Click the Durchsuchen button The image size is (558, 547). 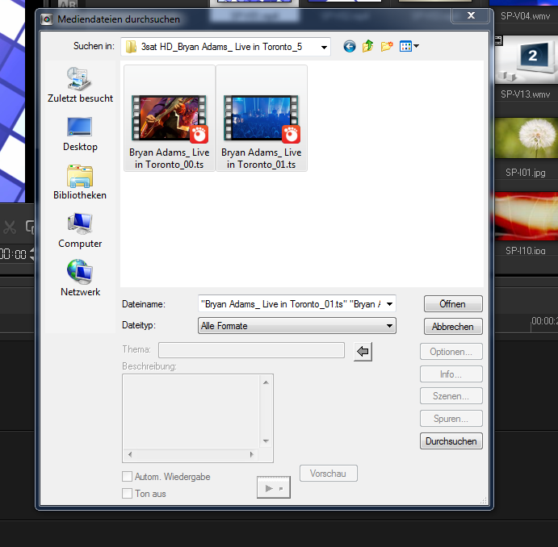tap(451, 441)
